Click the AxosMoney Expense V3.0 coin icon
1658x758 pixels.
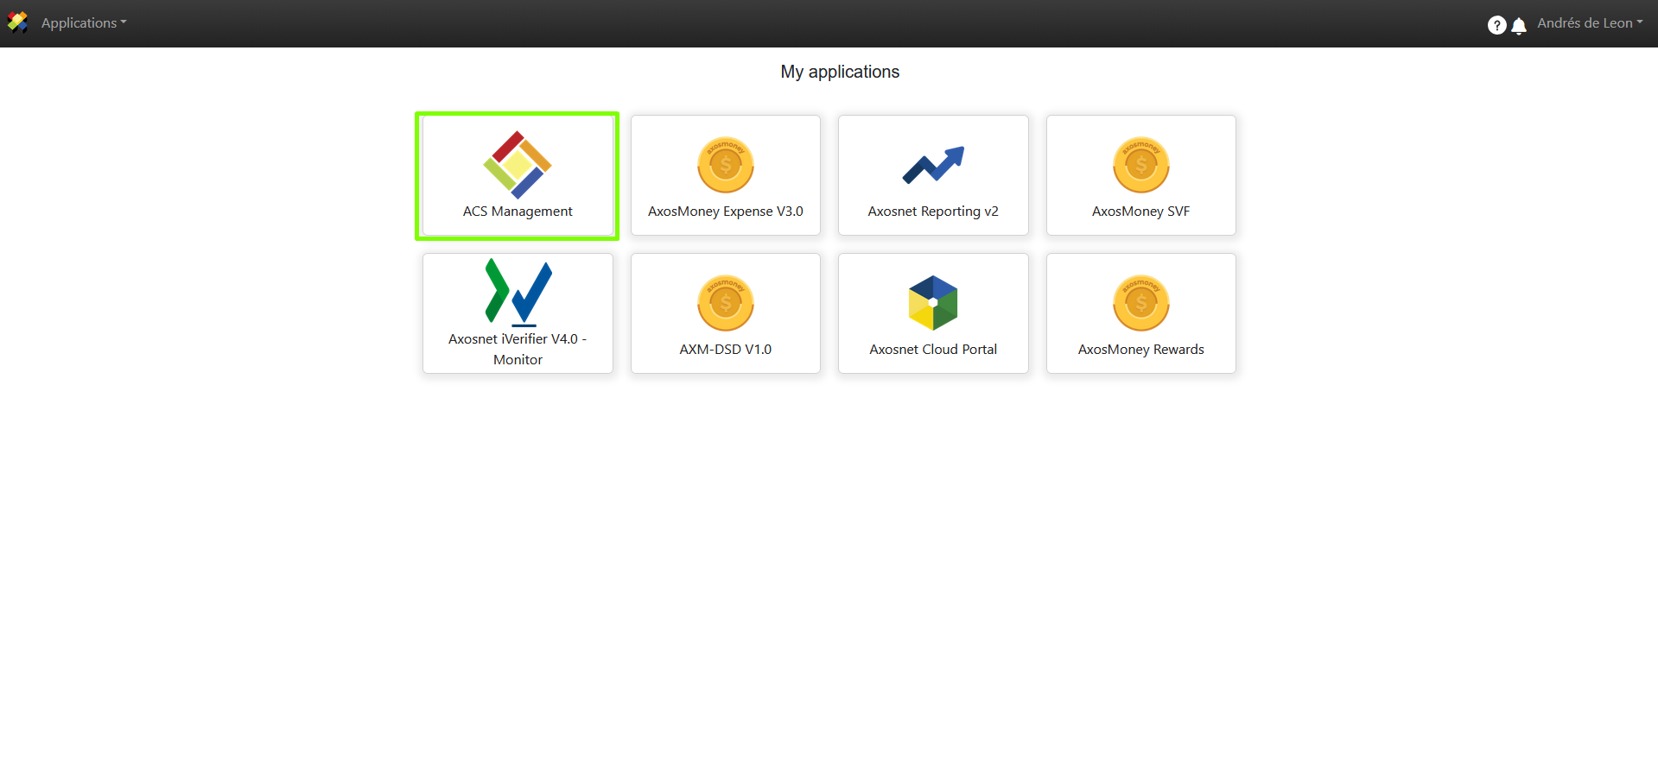[725, 165]
